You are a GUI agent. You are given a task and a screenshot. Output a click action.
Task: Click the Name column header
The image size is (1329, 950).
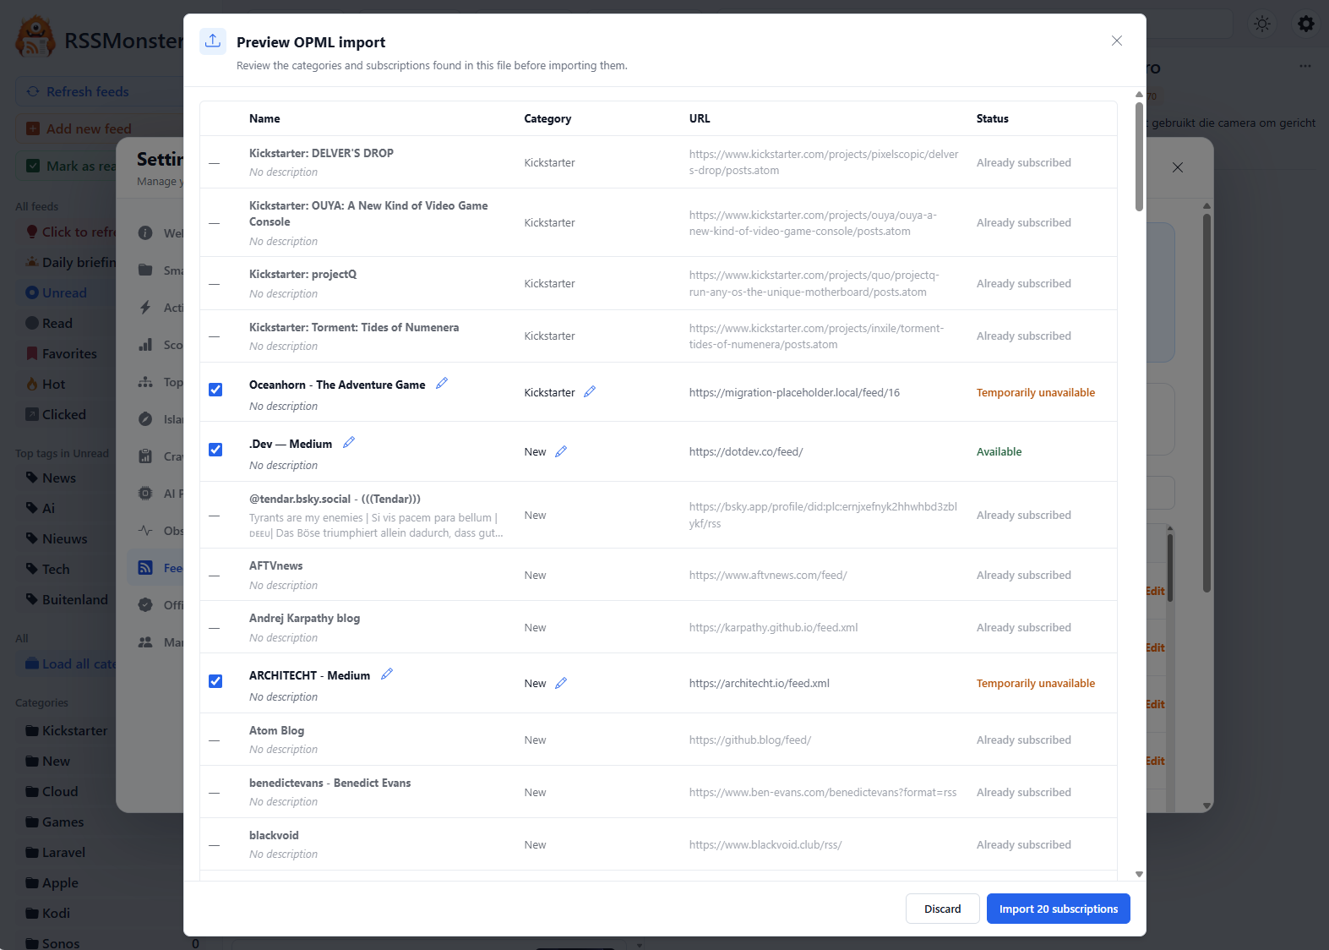pyautogui.click(x=264, y=118)
